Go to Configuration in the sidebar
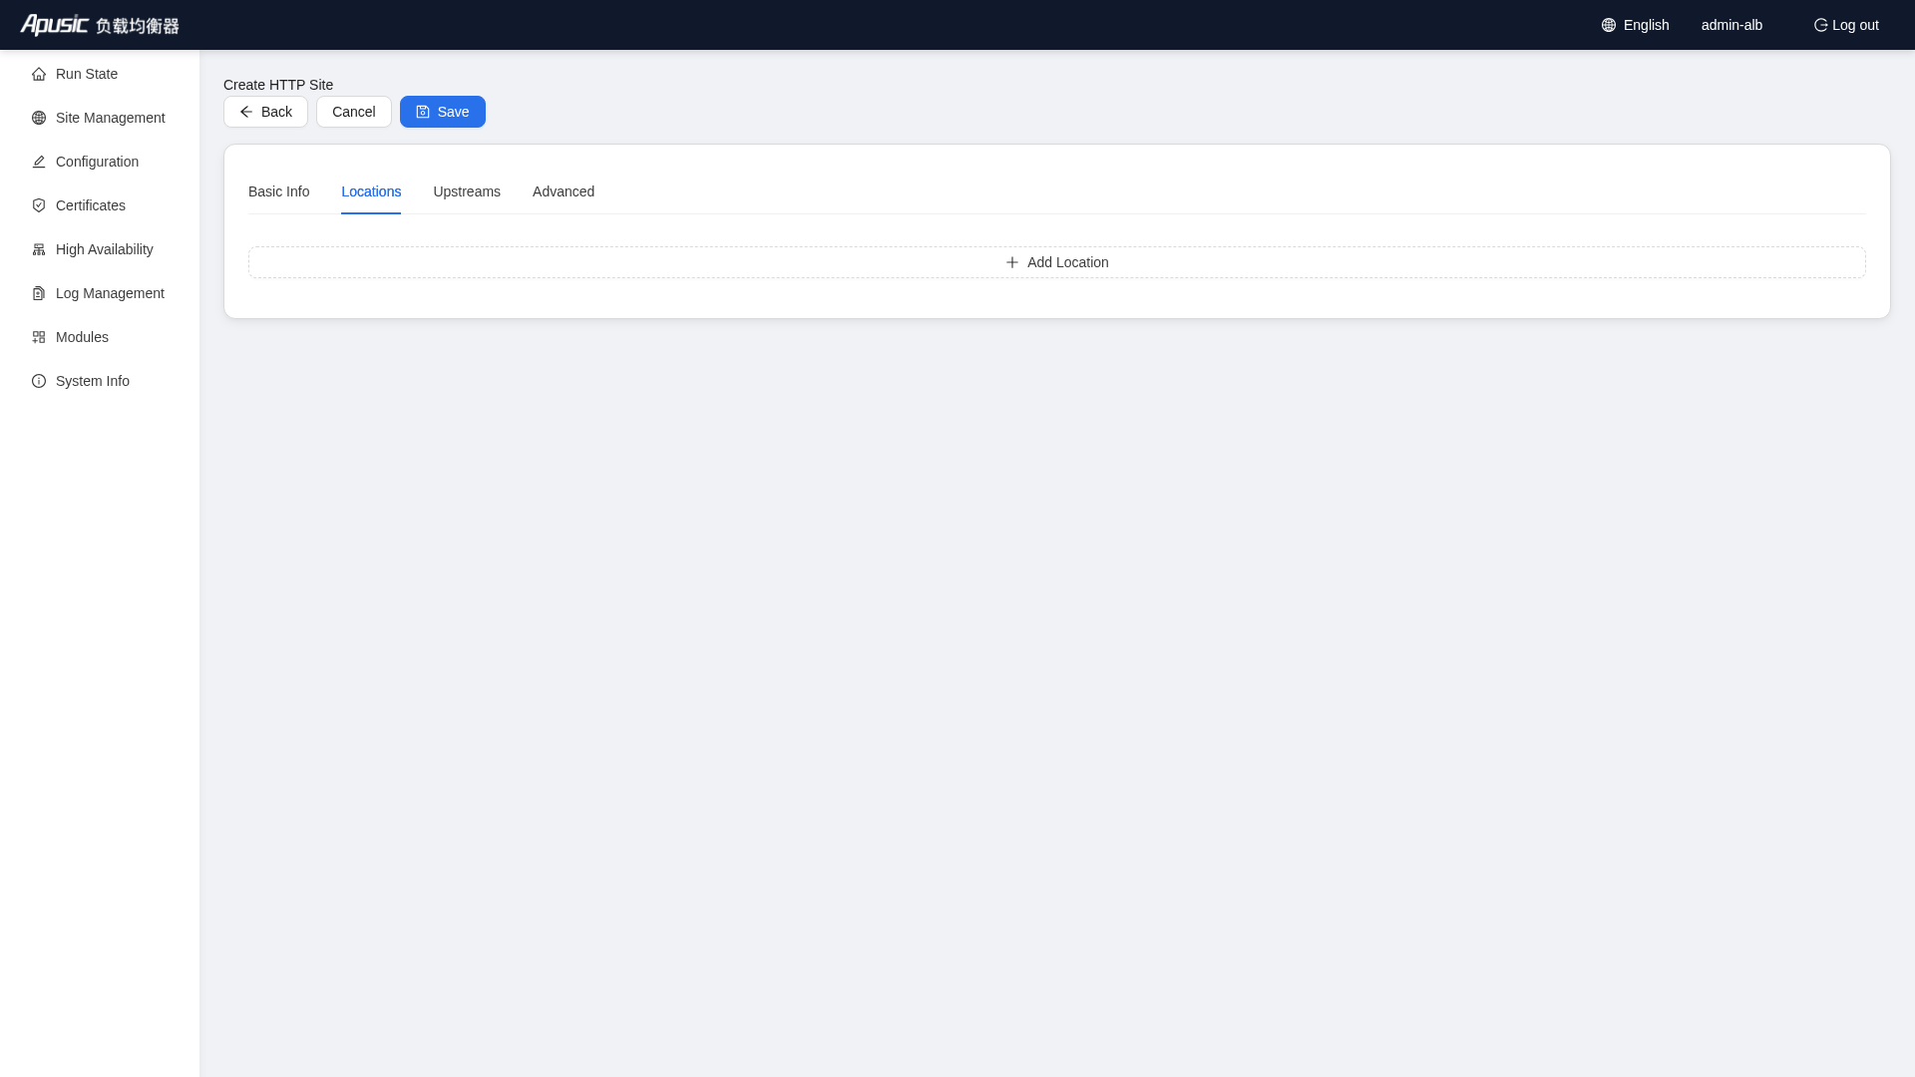 click(x=100, y=162)
